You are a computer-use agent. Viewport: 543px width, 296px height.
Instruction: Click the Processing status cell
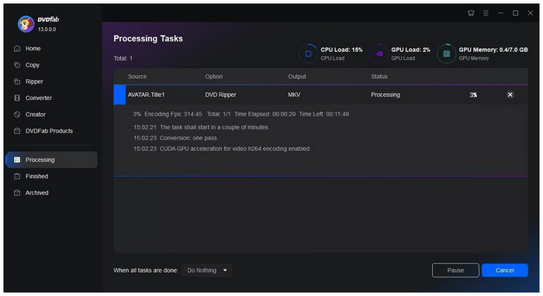point(386,95)
